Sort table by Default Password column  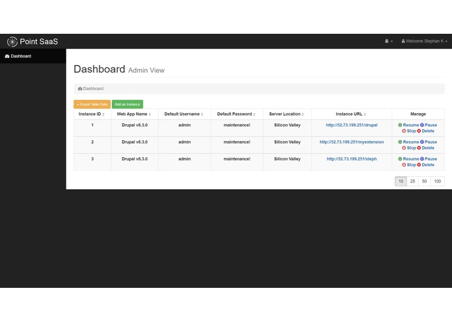[x=237, y=114]
